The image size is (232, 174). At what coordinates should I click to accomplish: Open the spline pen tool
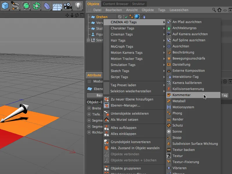click(x=15, y=6)
